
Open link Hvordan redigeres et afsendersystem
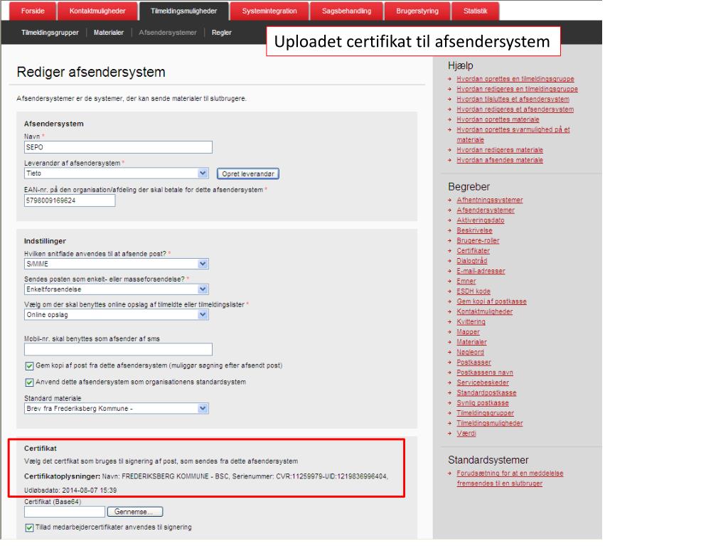click(x=515, y=109)
